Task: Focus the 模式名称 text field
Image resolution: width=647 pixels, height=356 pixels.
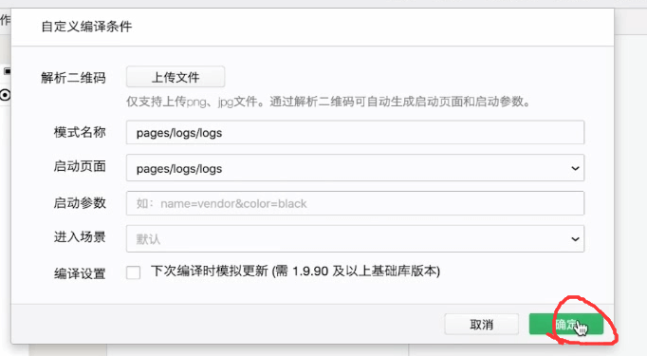Action: [355, 133]
